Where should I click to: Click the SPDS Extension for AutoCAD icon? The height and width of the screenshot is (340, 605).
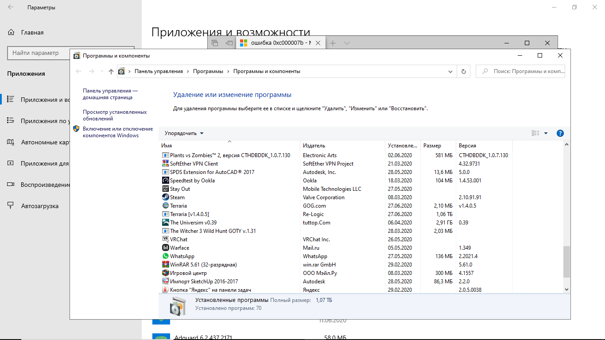point(165,172)
